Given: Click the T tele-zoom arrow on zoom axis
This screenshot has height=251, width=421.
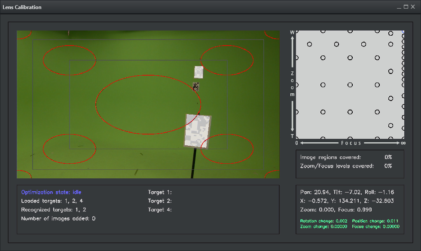Looking at the screenshot, I should 293,135.
